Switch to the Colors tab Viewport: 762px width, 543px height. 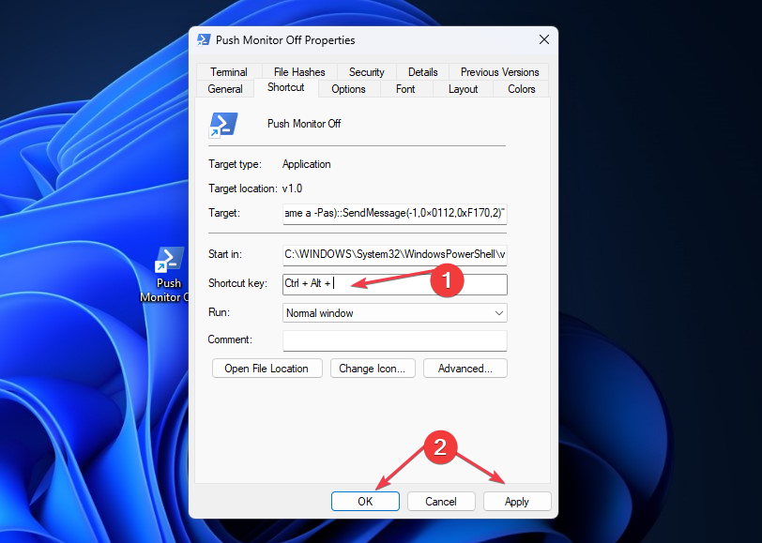click(522, 89)
